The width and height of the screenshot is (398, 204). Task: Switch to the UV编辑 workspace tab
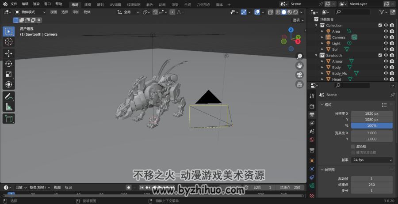(x=115, y=4)
